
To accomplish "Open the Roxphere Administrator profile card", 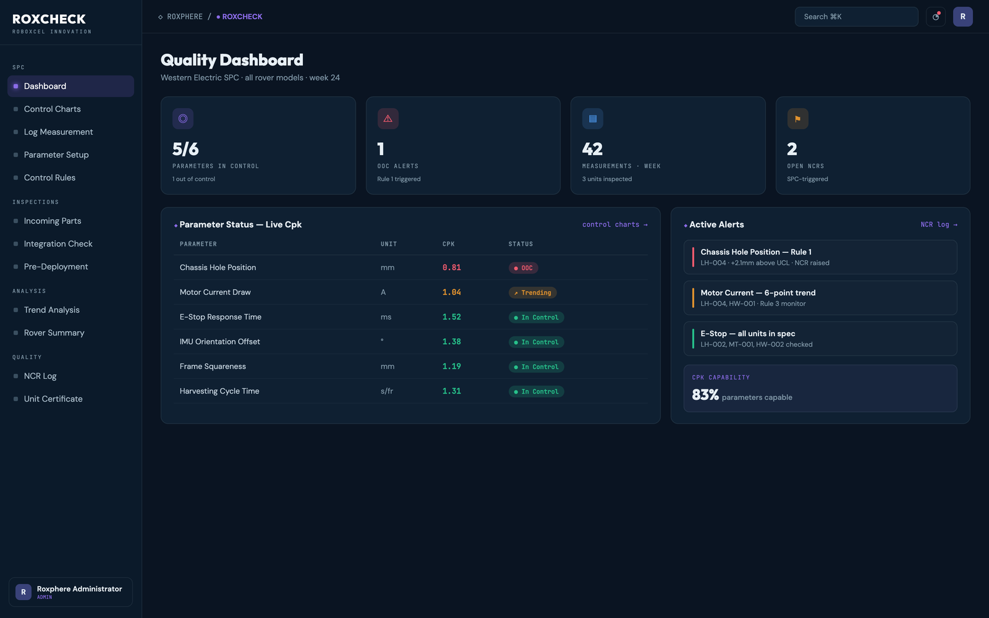I will (x=70, y=592).
